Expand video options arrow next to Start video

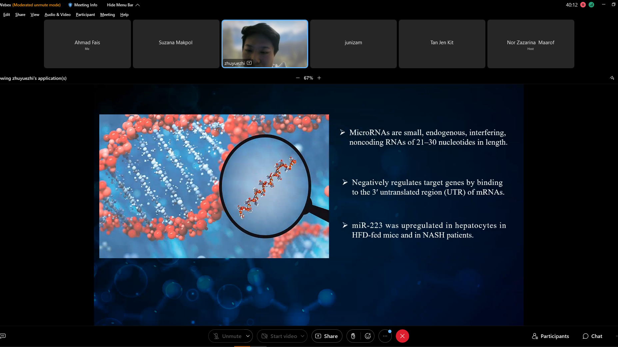tap(303, 336)
